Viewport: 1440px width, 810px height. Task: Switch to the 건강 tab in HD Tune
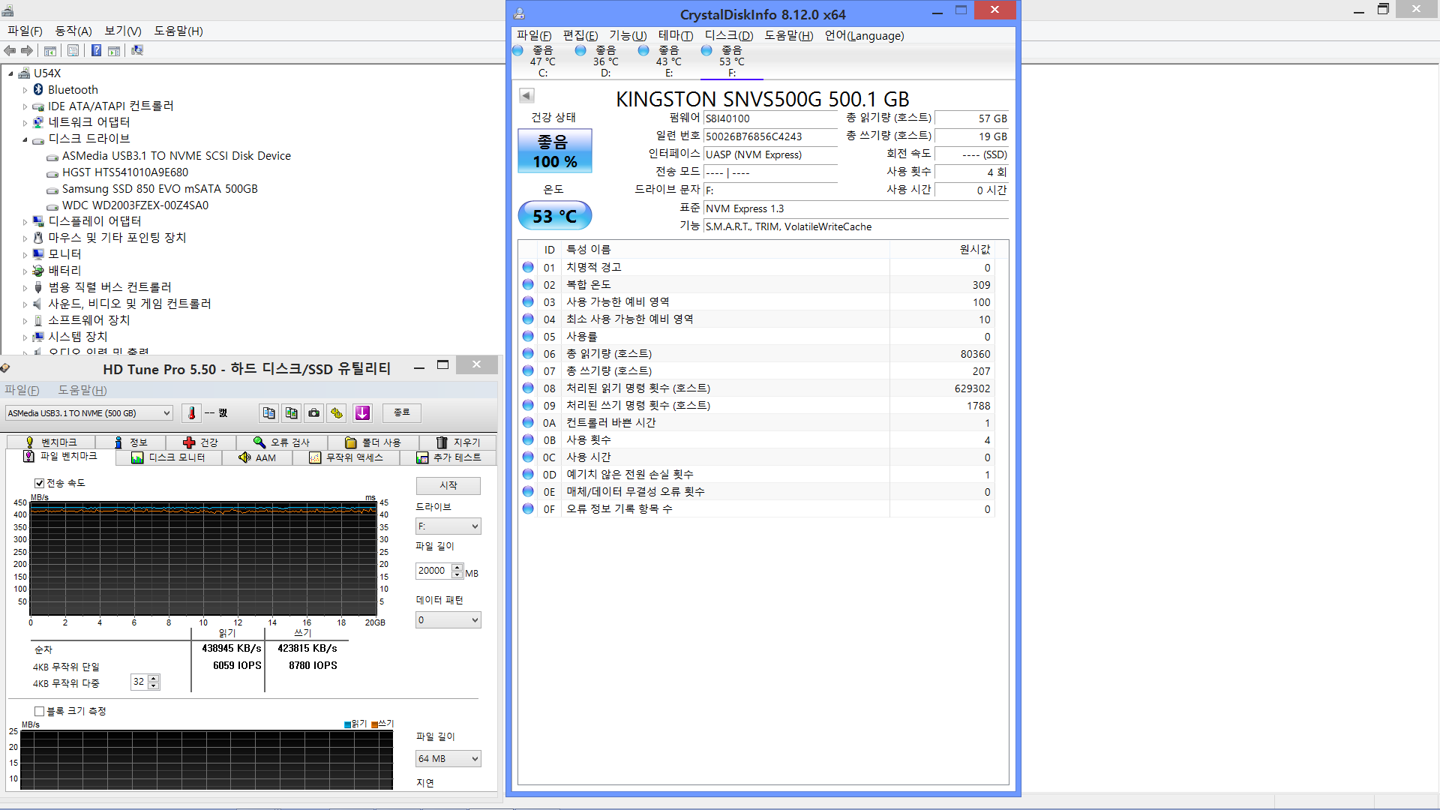coord(200,442)
